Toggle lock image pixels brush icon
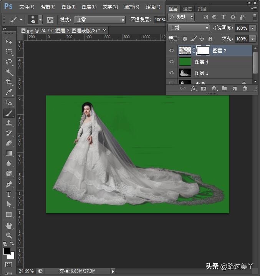This screenshot has height=276, width=260. [194, 39]
